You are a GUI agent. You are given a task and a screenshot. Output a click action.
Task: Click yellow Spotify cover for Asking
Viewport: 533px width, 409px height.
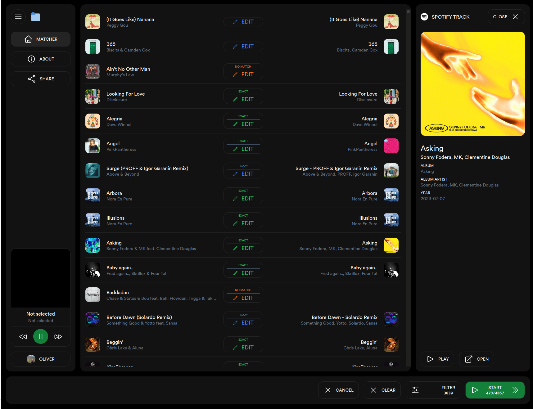point(391,245)
